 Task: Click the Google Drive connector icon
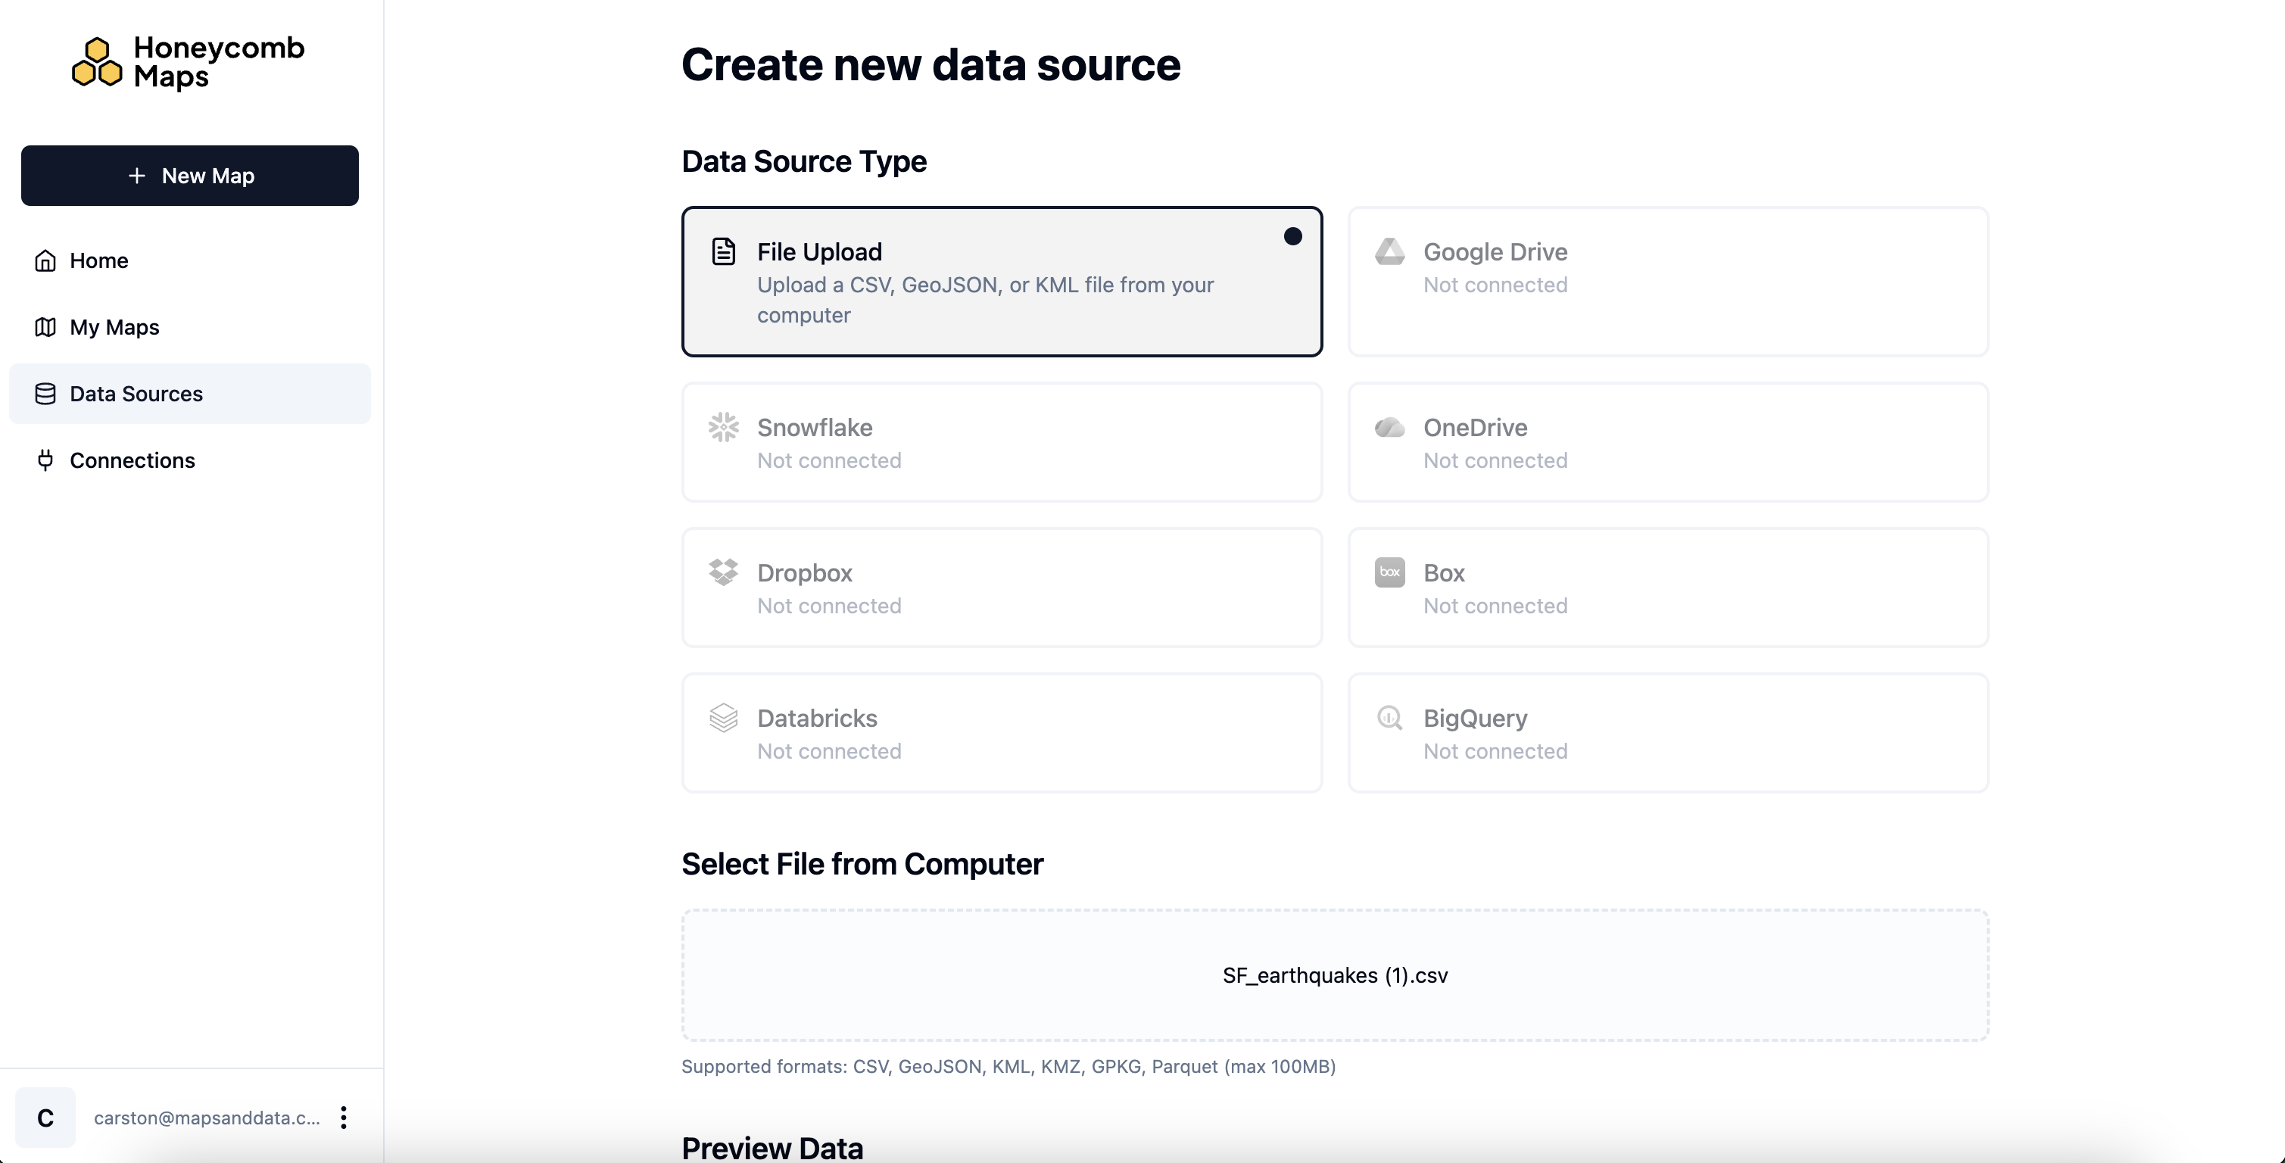coord(1390,251)
